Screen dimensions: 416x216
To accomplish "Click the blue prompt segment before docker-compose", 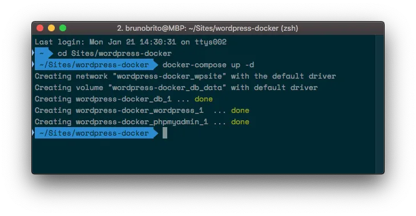I will click(96, 64).
